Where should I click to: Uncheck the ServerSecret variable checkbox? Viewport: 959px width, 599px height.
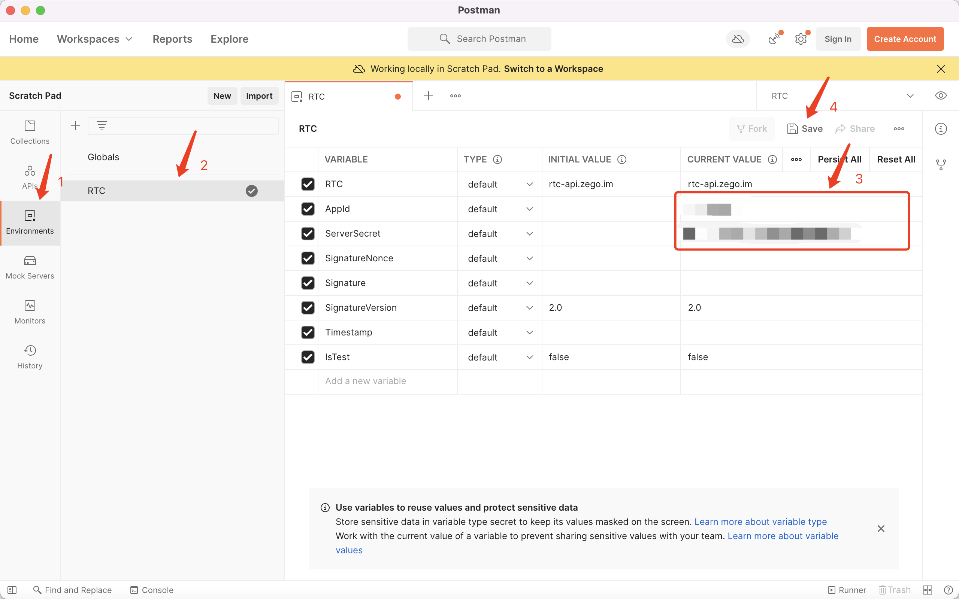308,233
